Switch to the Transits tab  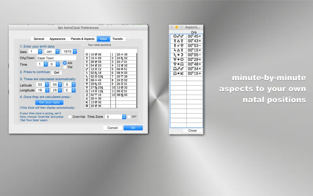coord(117,39)
